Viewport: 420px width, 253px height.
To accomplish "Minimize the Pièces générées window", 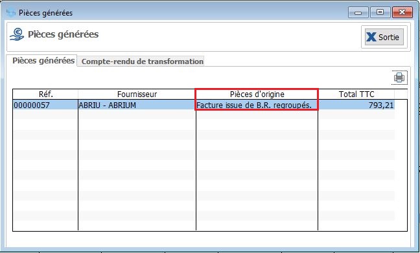I will tap(358, 12).
